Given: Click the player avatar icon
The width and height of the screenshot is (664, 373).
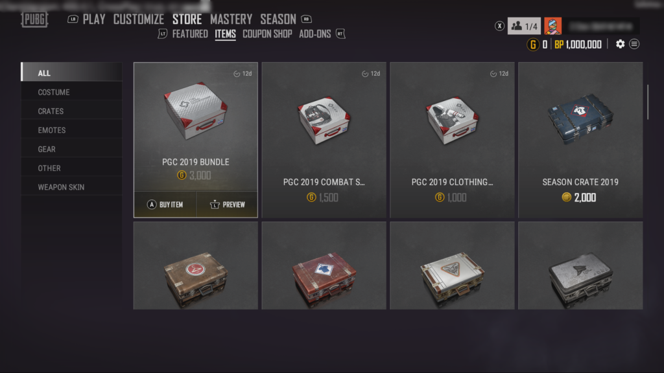Looking at the screenshot, I should (552, 26).
